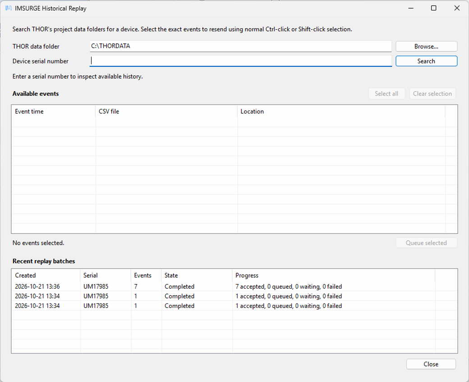Sort batches by Serial column header
The height and width of the screenshot is (382, 469).
point(105,275)
